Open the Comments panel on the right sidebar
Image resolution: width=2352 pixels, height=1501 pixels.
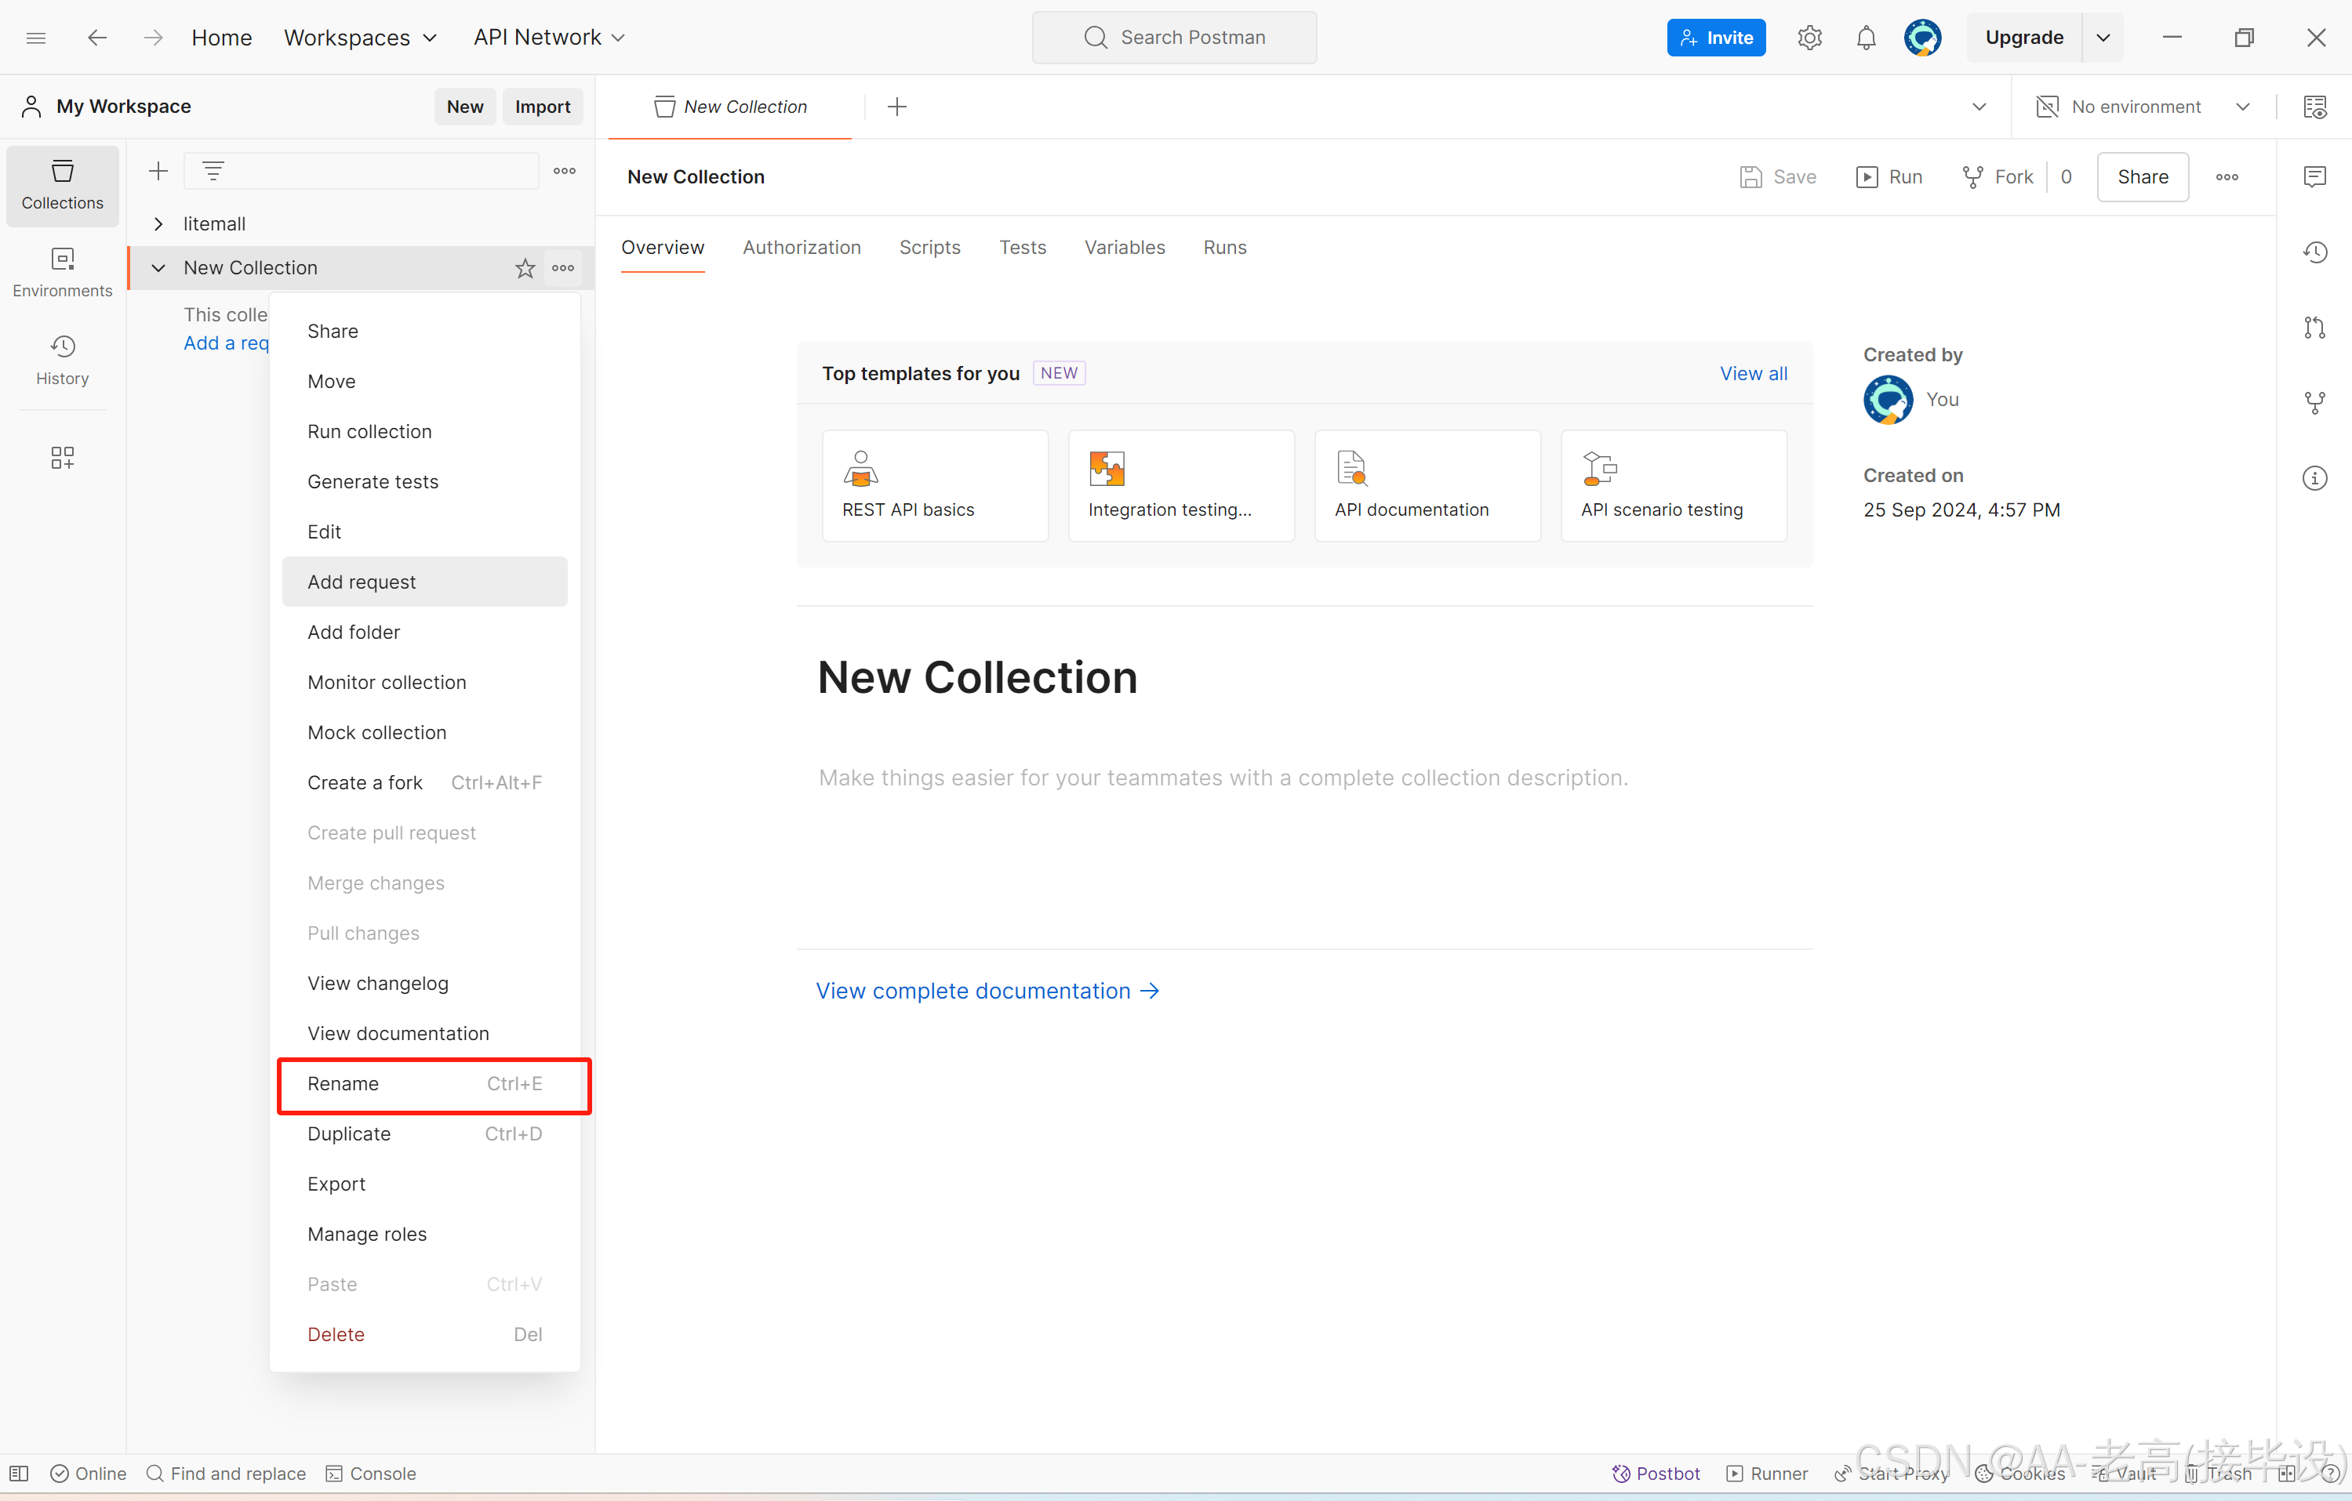tap(2316, 176)
